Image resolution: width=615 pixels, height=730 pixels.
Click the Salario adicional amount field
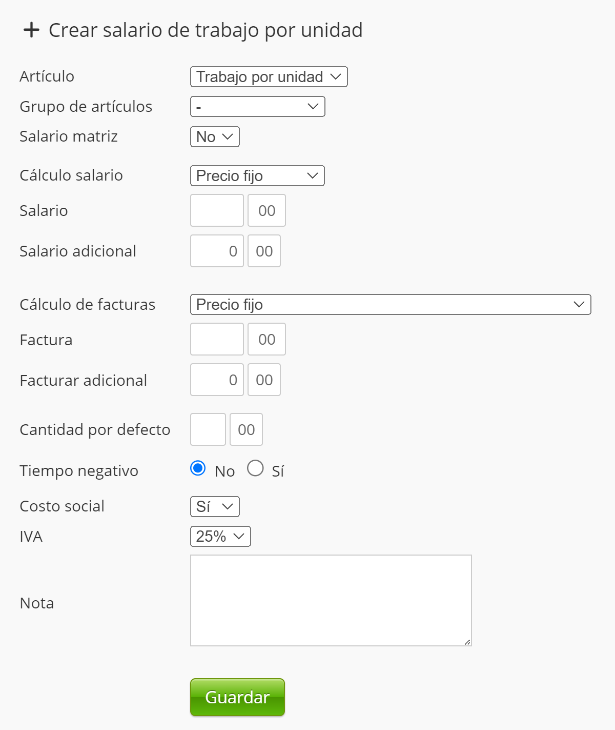point(217,251)
